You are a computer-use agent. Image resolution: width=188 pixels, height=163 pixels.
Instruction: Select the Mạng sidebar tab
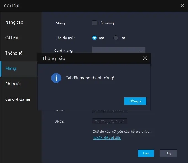(11, 69)
